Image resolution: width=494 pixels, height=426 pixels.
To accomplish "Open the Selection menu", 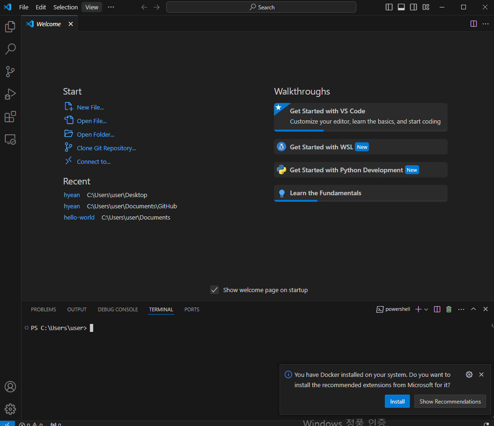I will pyautogui.click(x=66, y=7).
